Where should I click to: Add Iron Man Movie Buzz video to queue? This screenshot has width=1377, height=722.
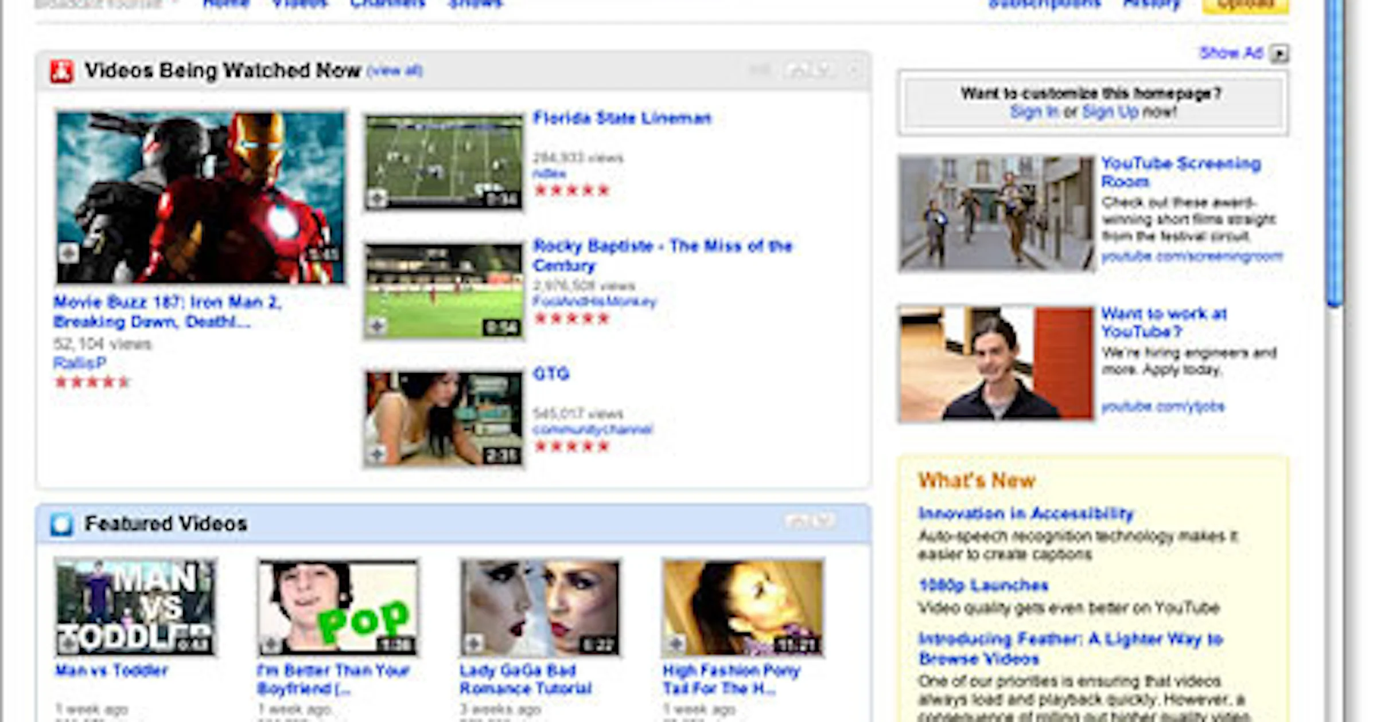click(x=68, y=253)
